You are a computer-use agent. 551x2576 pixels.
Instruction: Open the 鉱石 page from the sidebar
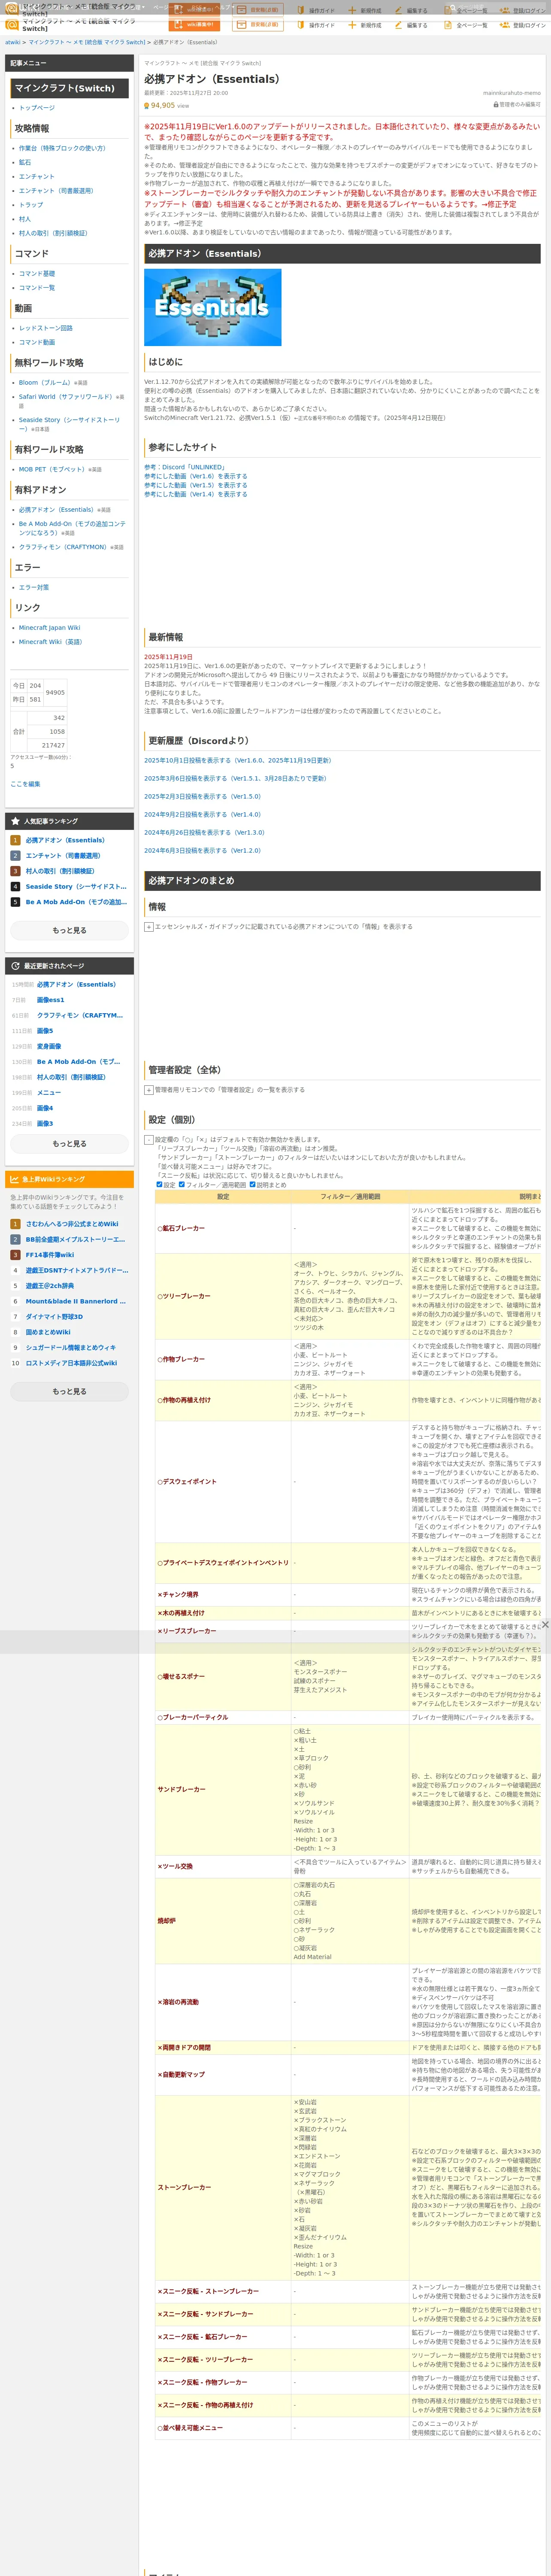pos(25,162)
